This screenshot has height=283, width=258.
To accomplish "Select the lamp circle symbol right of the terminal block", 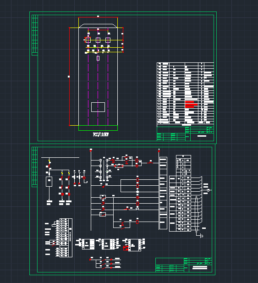I will point(208,190).
